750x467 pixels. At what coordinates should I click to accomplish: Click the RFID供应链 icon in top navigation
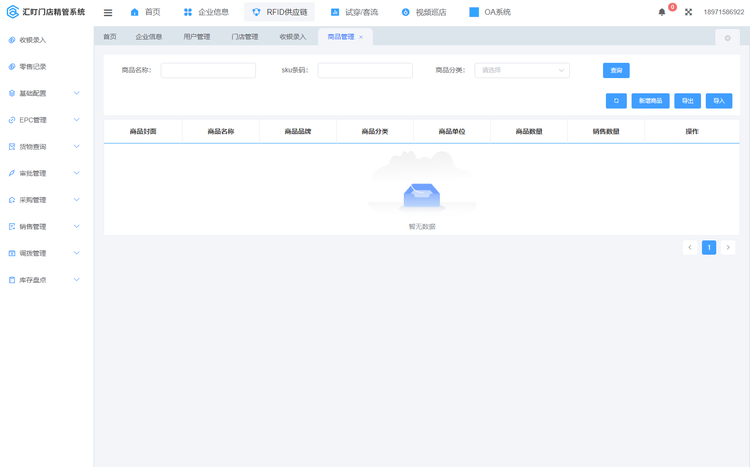(256, 12)
